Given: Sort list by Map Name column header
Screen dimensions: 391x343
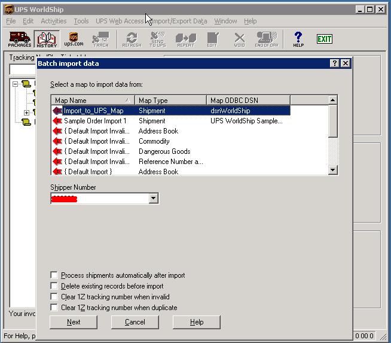Looking at the screenshot, I should click(92, 101).
